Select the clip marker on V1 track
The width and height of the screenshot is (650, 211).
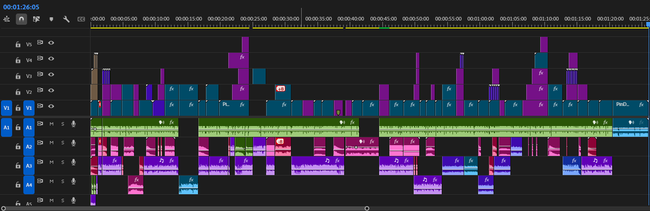coord(338,113)
